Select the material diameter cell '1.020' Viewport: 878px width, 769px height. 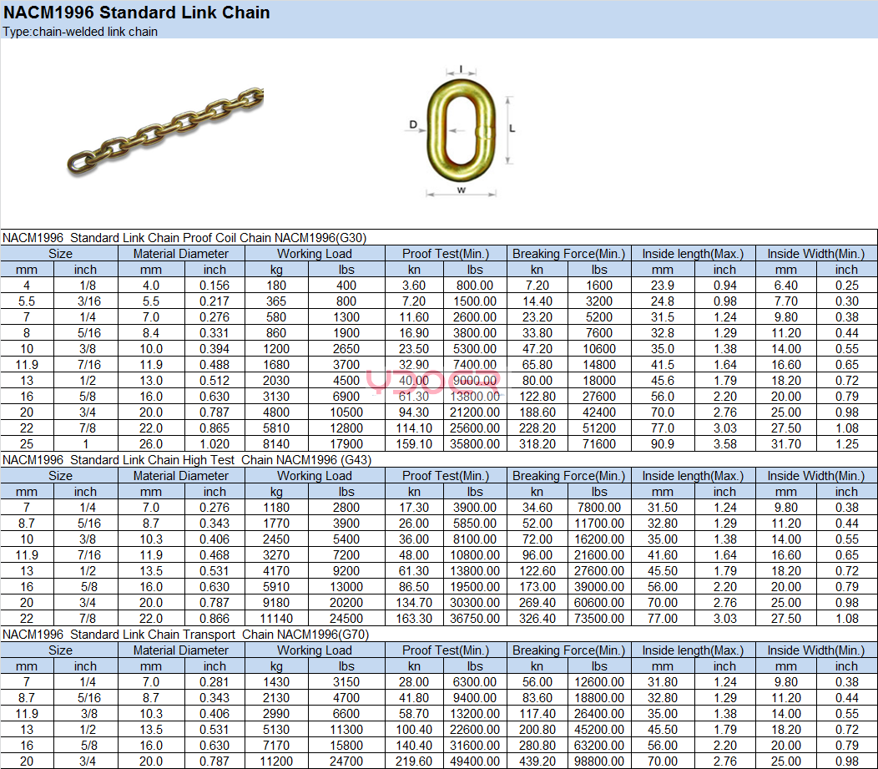[214, 444]
